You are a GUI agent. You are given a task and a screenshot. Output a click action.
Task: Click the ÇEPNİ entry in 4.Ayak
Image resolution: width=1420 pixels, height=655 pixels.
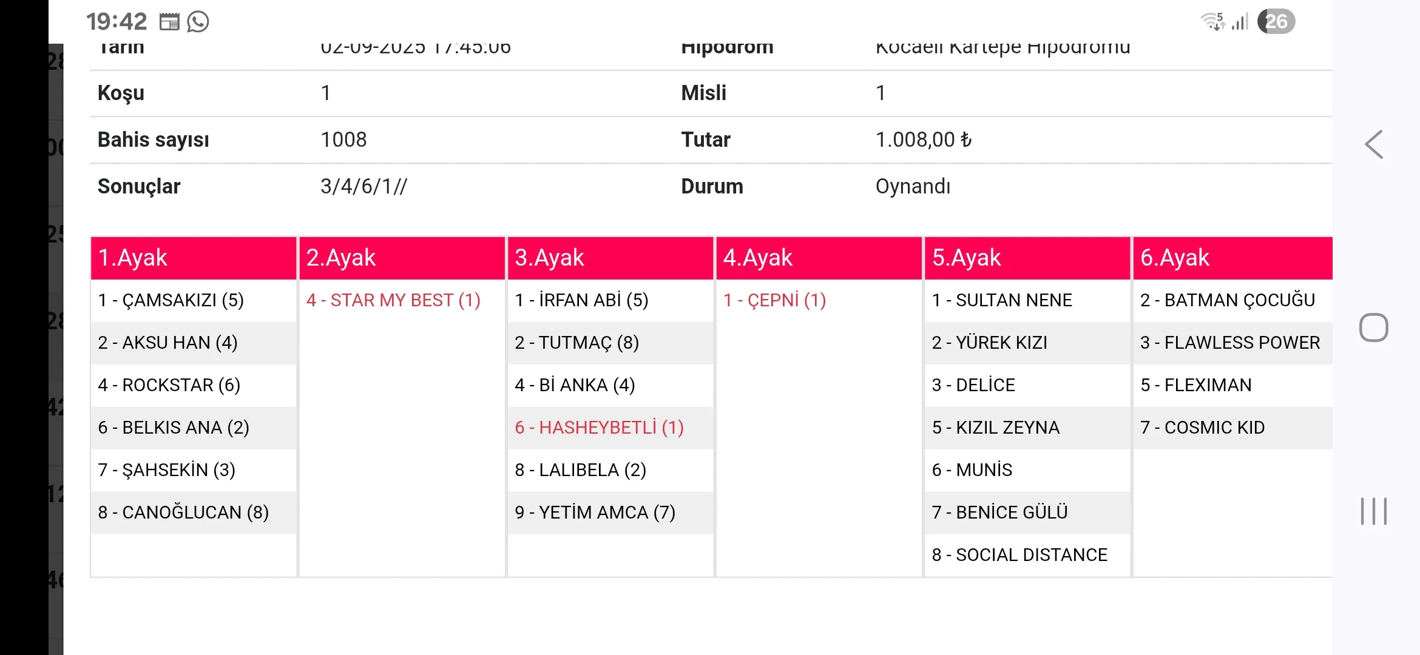[774, 300]
